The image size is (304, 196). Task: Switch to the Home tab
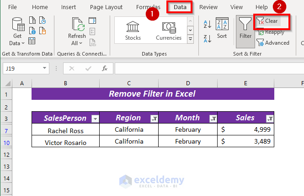[x=40, y=7]
